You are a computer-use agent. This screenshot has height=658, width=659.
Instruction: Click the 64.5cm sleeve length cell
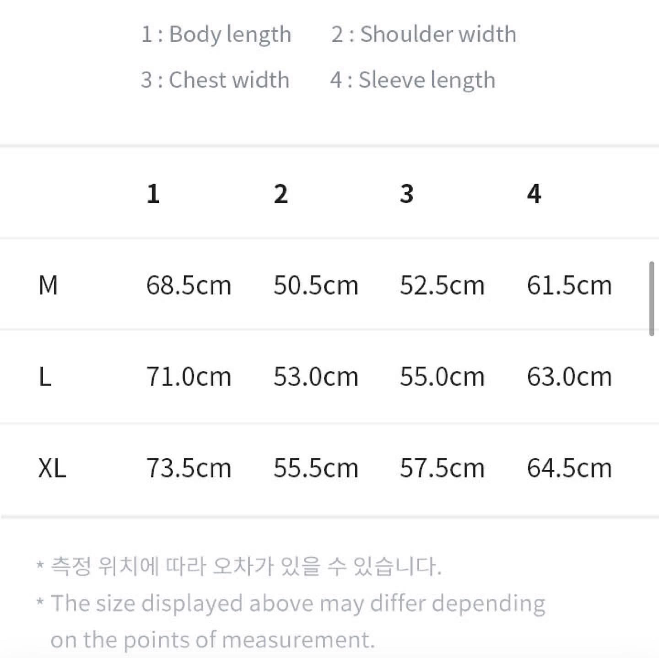569,468
